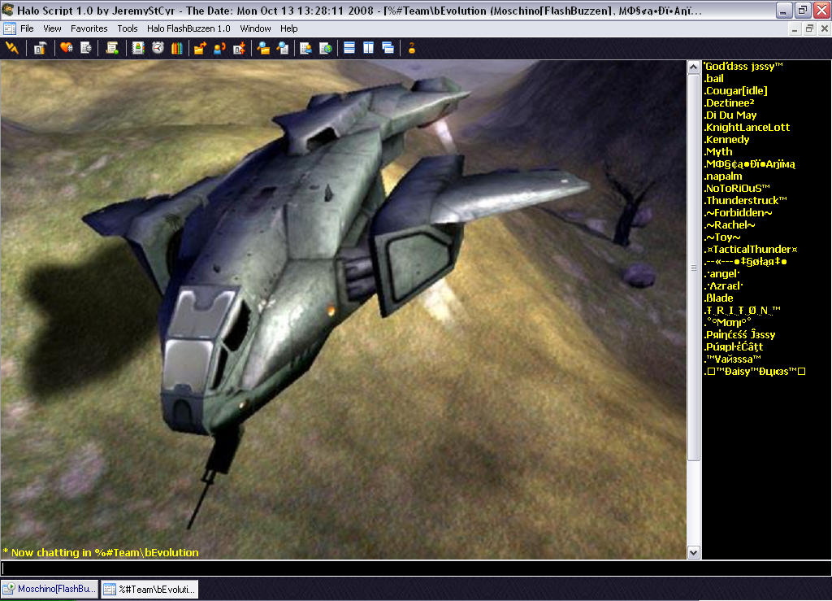Select user .·Azrael· in nicklist
This screenshot has height=601, width=832.
pos(724,286)
